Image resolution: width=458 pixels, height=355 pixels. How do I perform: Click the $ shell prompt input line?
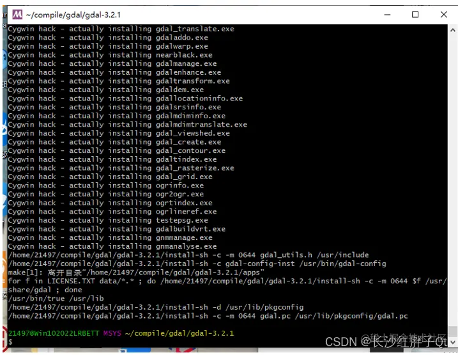(x=10, y=342)
